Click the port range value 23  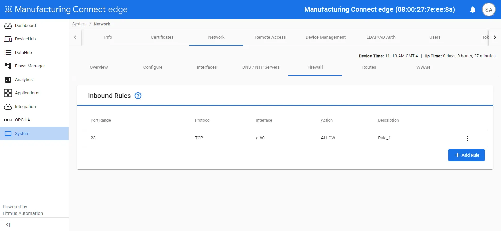(x=93, y=138)
